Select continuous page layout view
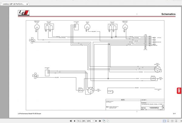 [x=168, y=121]
